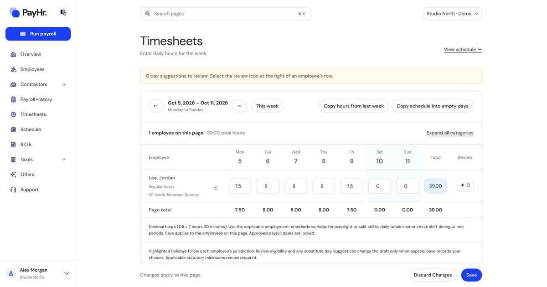Click the Support headset icon
The width and height of the screenshot is (547, 287).
pyautogui.click(x=13, y=190)
